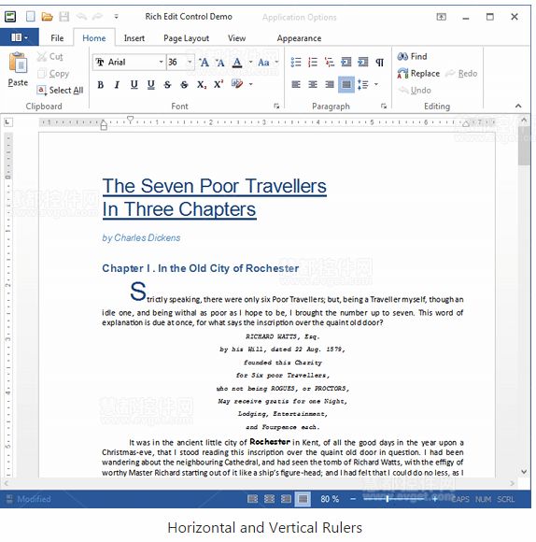
Task: Collapse the ribbon with the chevron
Action: tap(518, 106)
